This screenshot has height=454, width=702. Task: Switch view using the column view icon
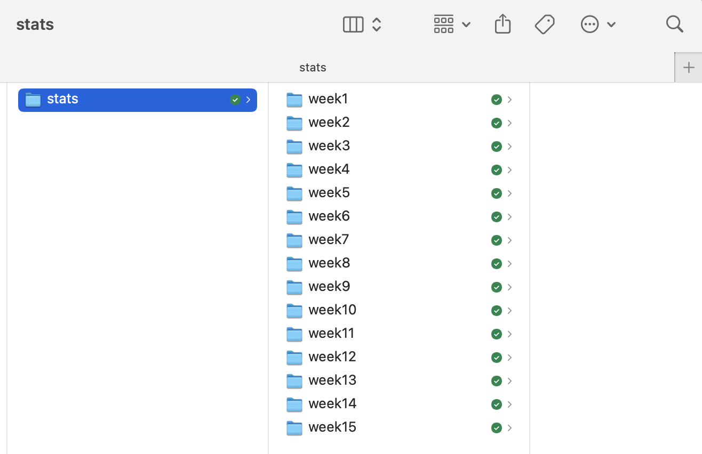coord(353,24)
